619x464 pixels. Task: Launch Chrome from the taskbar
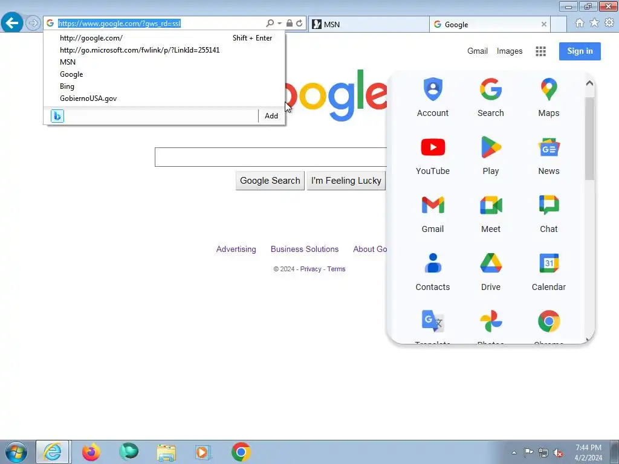[241, 452]
